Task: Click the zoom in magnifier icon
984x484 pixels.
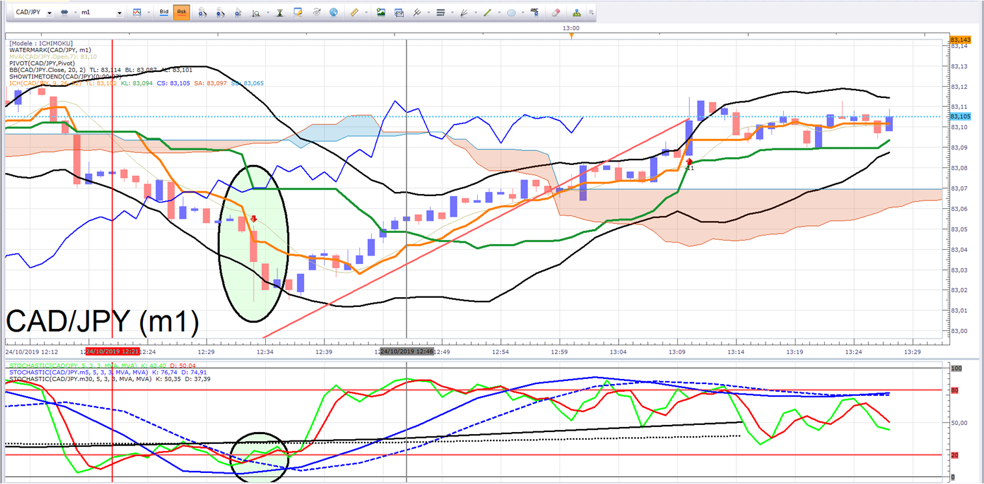Action: tap(203, 12)
